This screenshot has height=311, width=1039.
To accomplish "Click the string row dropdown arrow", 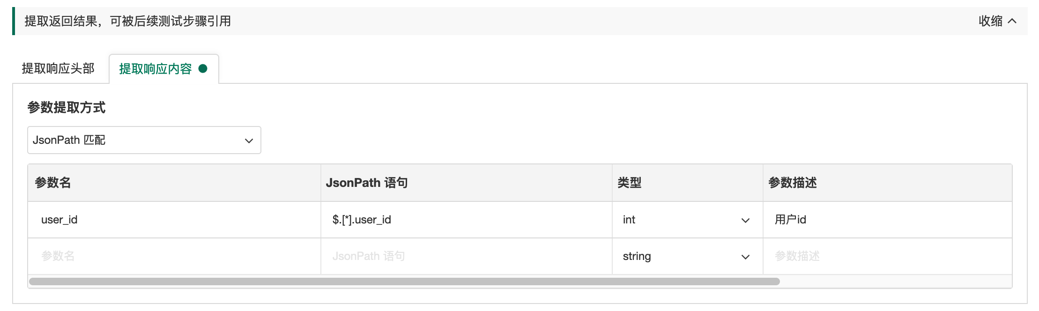I will [x=745, y=257].
